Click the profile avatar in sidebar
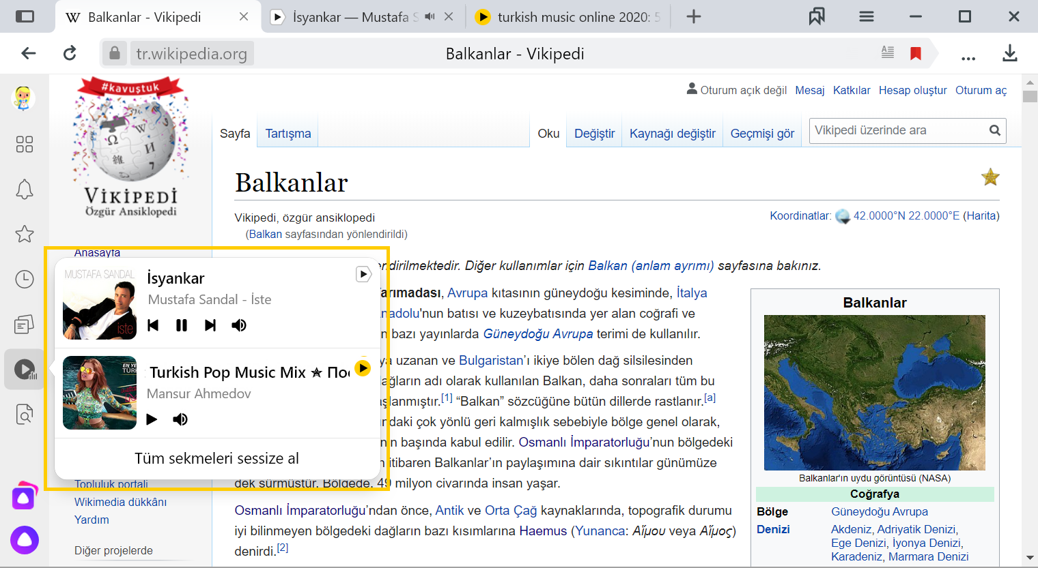Image resolution: width=1038 pixels, height=568 pixels. (x=24, y=98)
